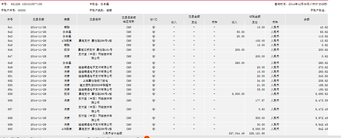Click the 6,500.00 income amount
This screenshot has width=341, height=138.
coord(238,94)
